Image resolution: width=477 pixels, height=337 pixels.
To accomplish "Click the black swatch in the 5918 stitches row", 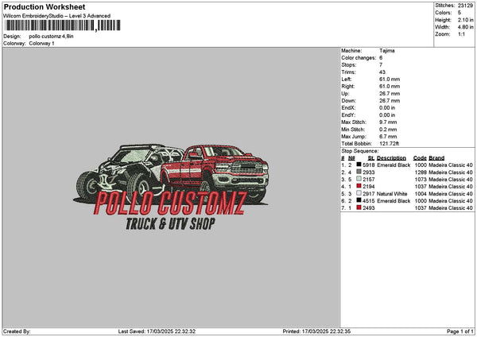I will click(359, 165).
